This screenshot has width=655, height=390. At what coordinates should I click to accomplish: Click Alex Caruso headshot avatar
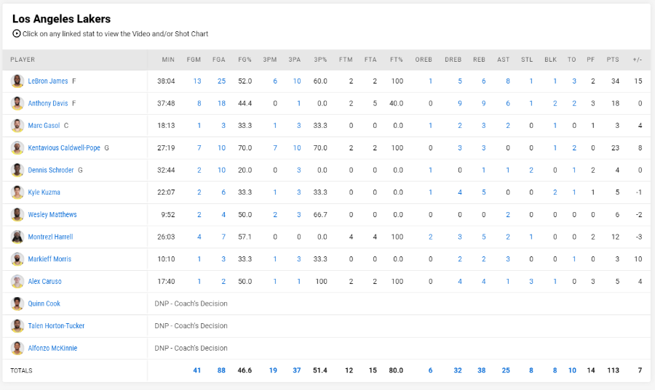[17, 281]
